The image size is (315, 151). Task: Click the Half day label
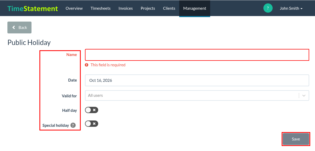(70, 110)
